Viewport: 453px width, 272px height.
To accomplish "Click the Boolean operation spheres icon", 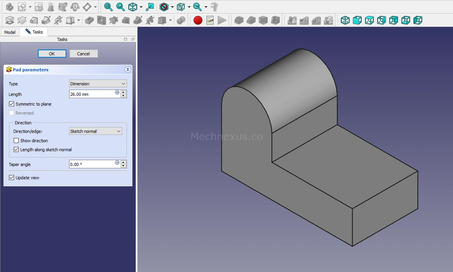I will [181, 20].
